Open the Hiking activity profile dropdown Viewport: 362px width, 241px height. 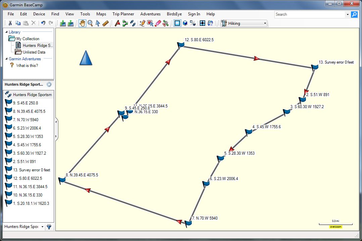click(x=244, y=23)
